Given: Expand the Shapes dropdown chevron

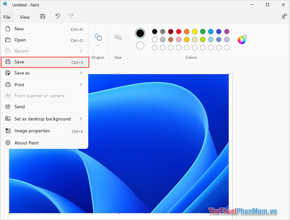Looking at the screenshot, I should tap(98, 45).
